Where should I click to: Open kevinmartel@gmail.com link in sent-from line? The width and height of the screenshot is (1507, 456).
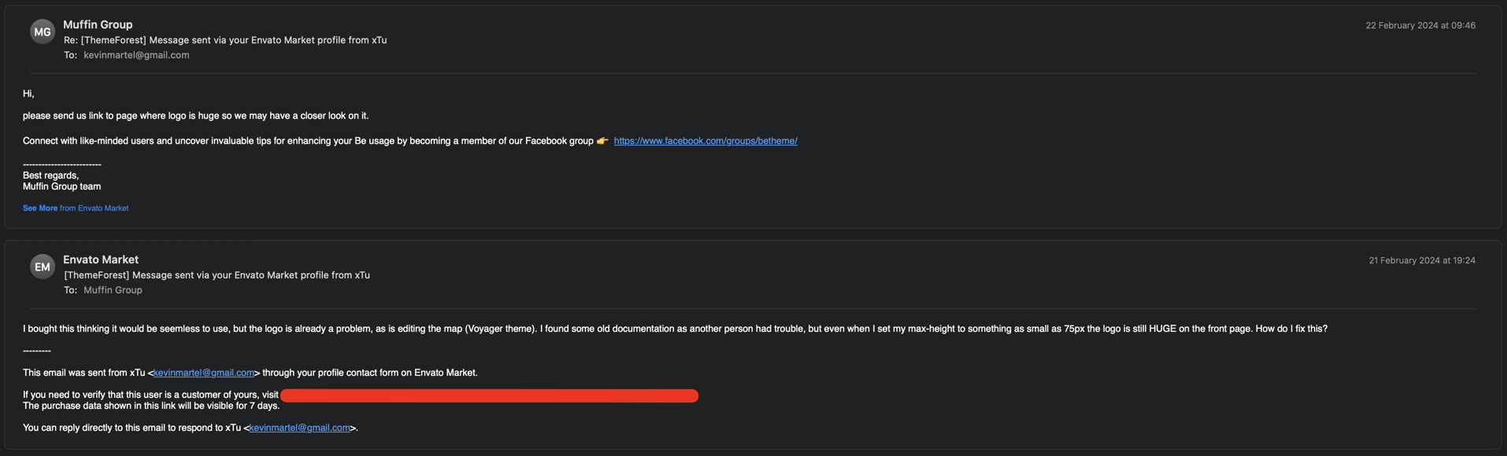point(204,373)
